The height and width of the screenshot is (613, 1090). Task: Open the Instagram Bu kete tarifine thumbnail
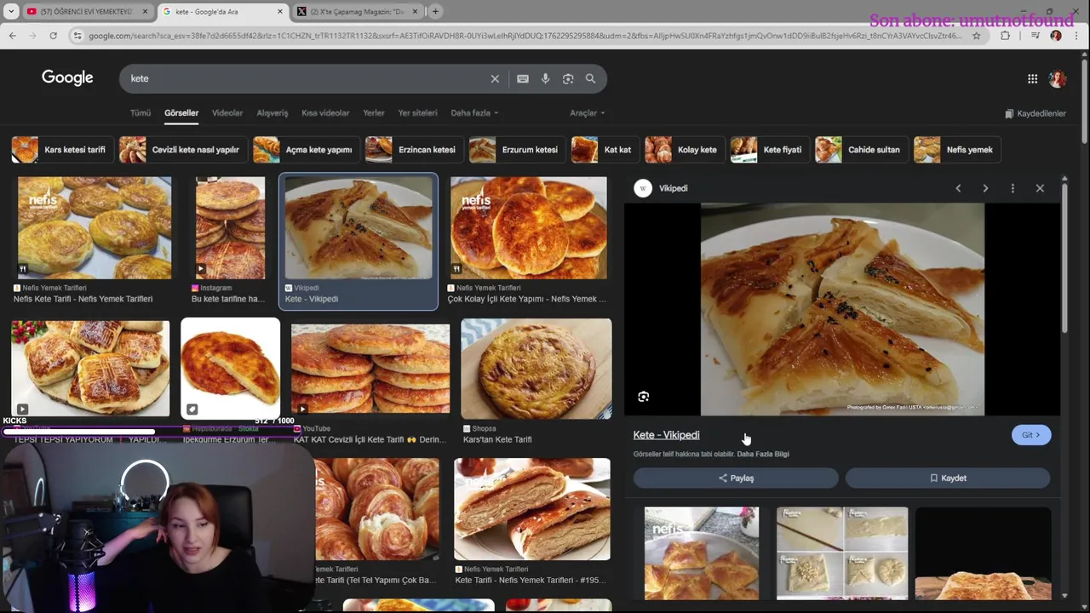[x=230, y=228]
